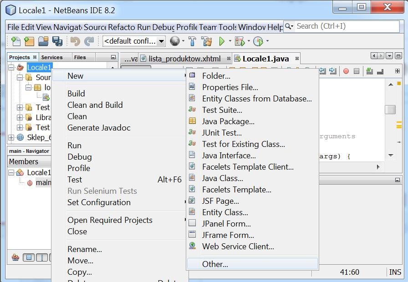Select Java Interface... in submenu

(x=229, y=156)
